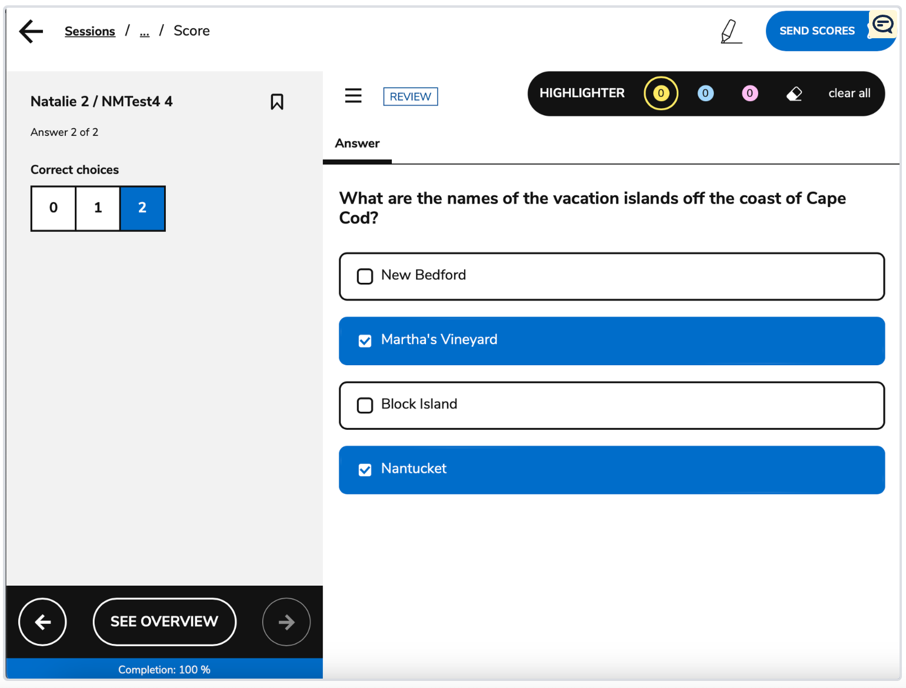906x688 pixels.
Task: Select the yellow highlighter color
Action: click(x=661, y=93)
